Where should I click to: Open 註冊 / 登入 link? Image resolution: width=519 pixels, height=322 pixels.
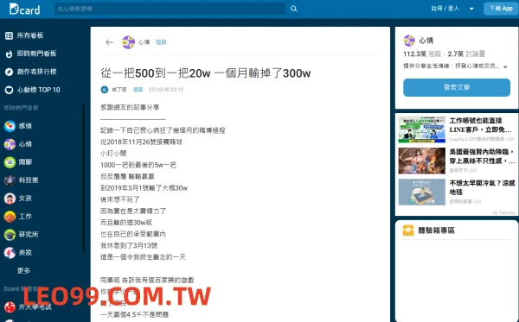point(445,9)
